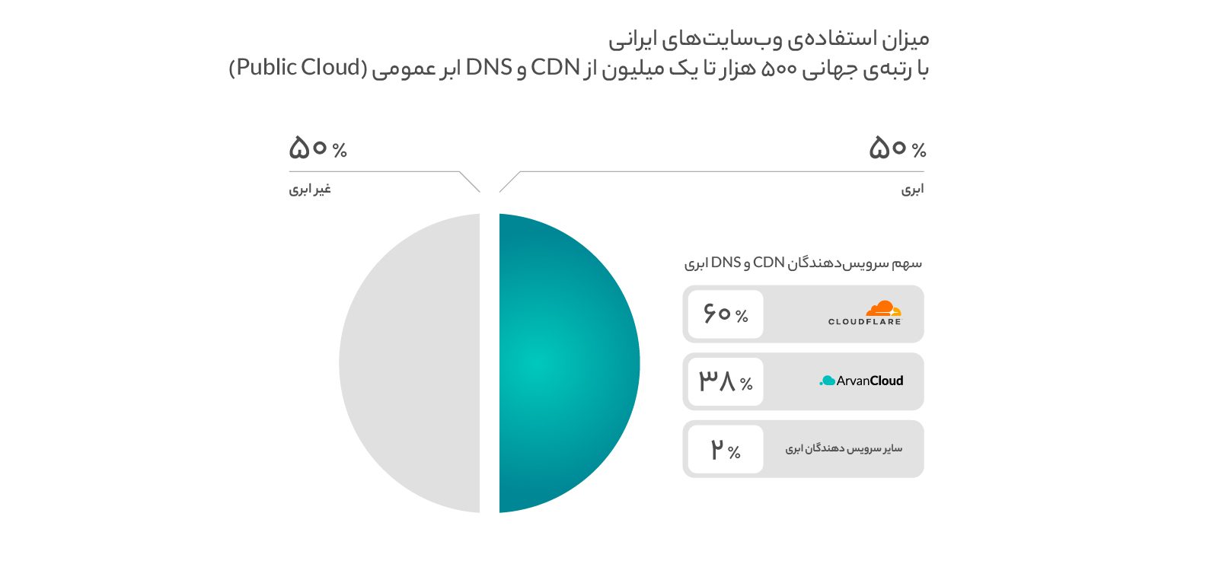The height and width of the screenshot is (561, 1219).
Task: Click the teal ArvanCloud cloud icon
Action: [827, 381]
